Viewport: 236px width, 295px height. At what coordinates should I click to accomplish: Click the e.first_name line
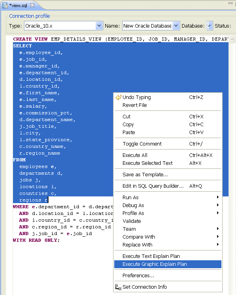pyautogui.click(x=39, y=93)
